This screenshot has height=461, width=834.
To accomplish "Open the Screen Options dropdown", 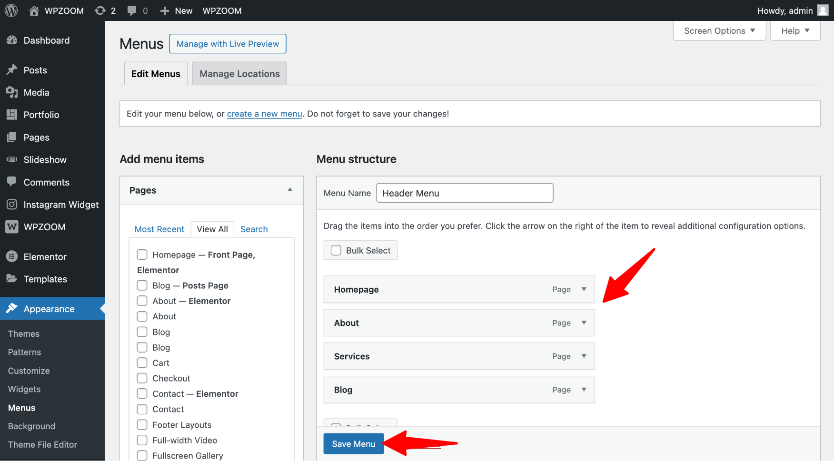I will (x=719, y=31).
